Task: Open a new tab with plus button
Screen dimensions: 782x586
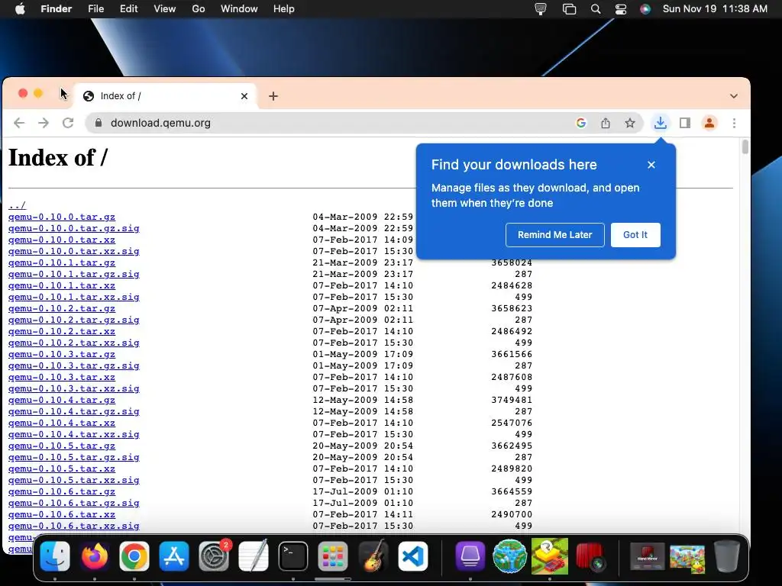Action: (273, 96)
